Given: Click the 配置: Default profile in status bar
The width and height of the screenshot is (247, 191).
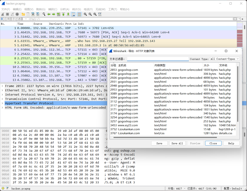Looking at the screenshot, I should click(x=233, y=188).
